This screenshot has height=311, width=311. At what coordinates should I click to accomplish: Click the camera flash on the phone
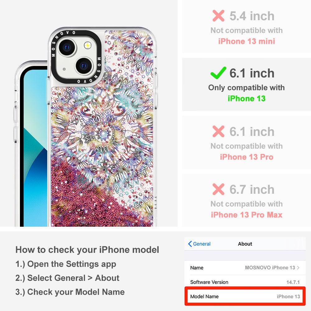click(87, 45)
